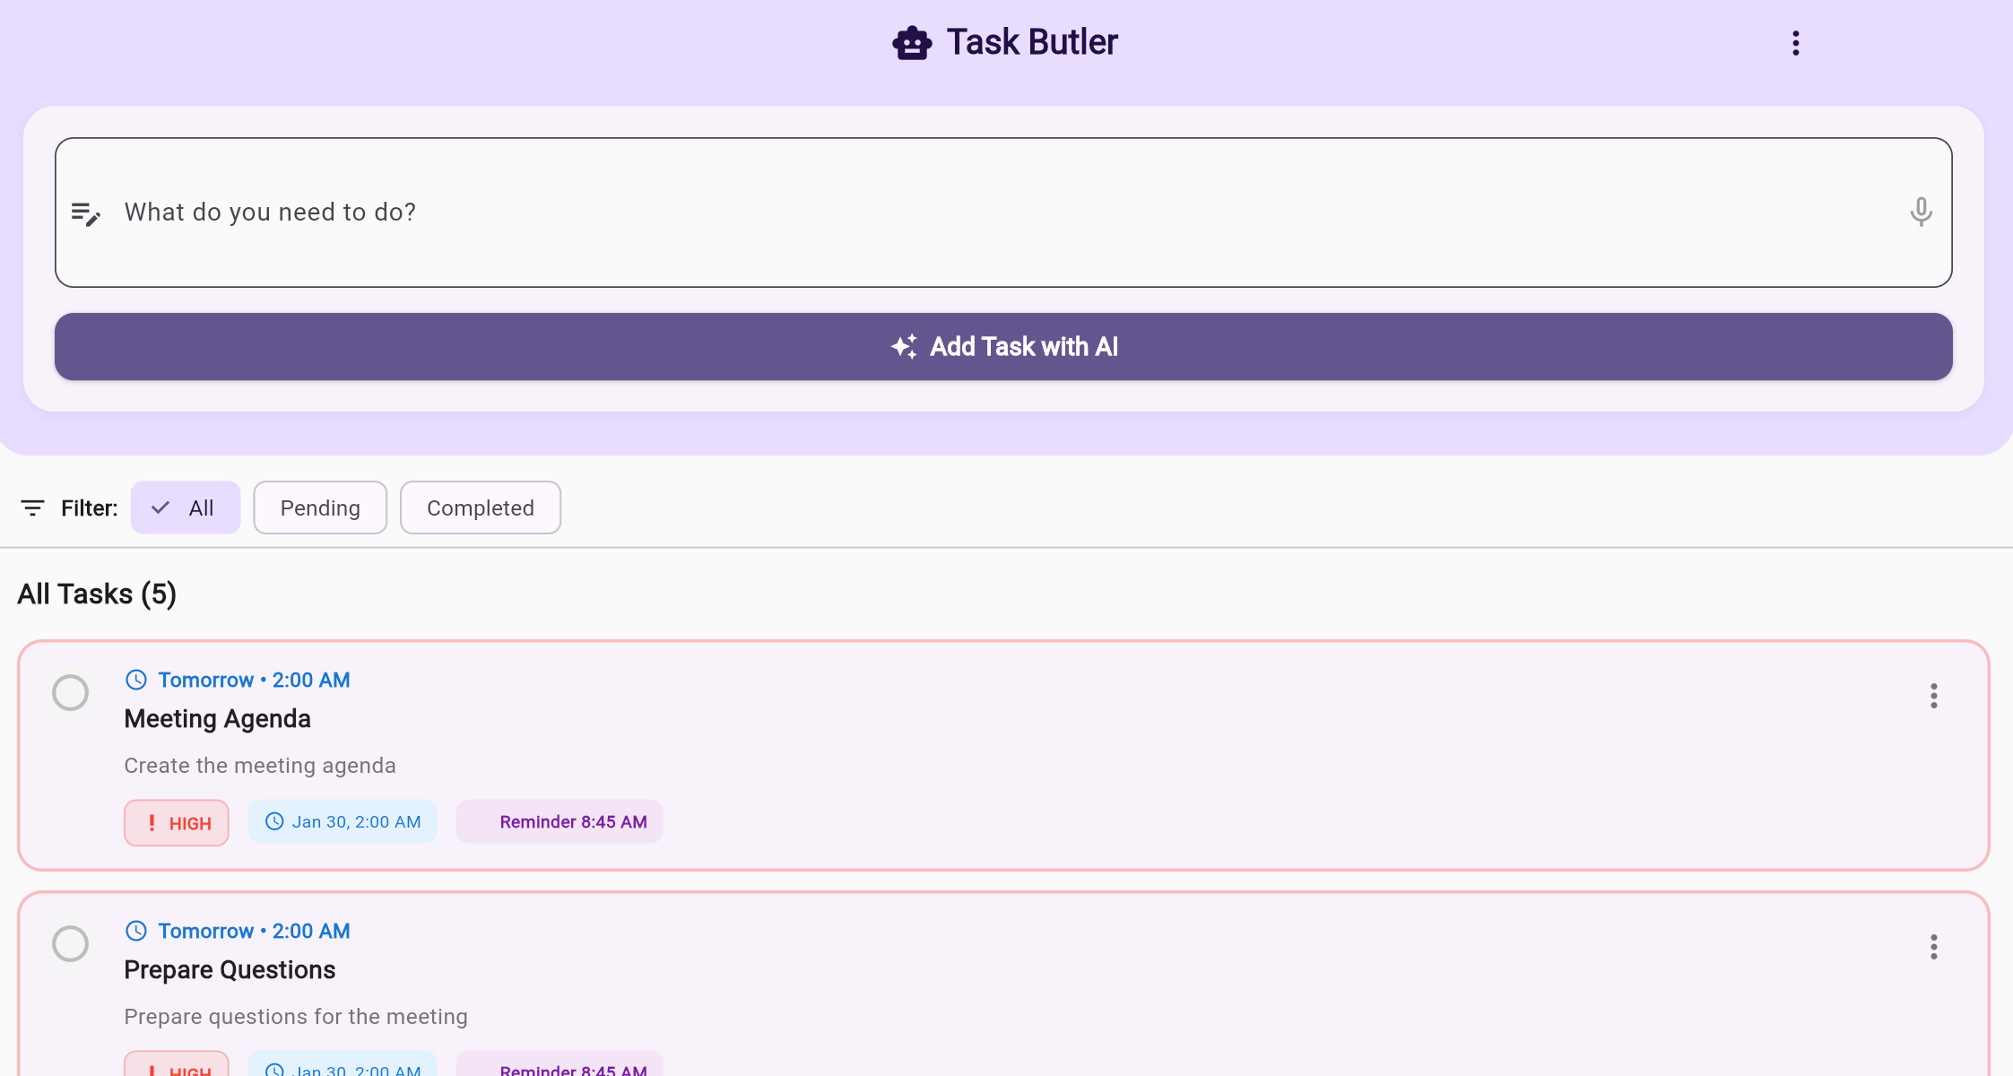Click clock icon beside Meeting Agenda due time
This screenshot has height=1076, width=2013.
(x=136, y=680)
